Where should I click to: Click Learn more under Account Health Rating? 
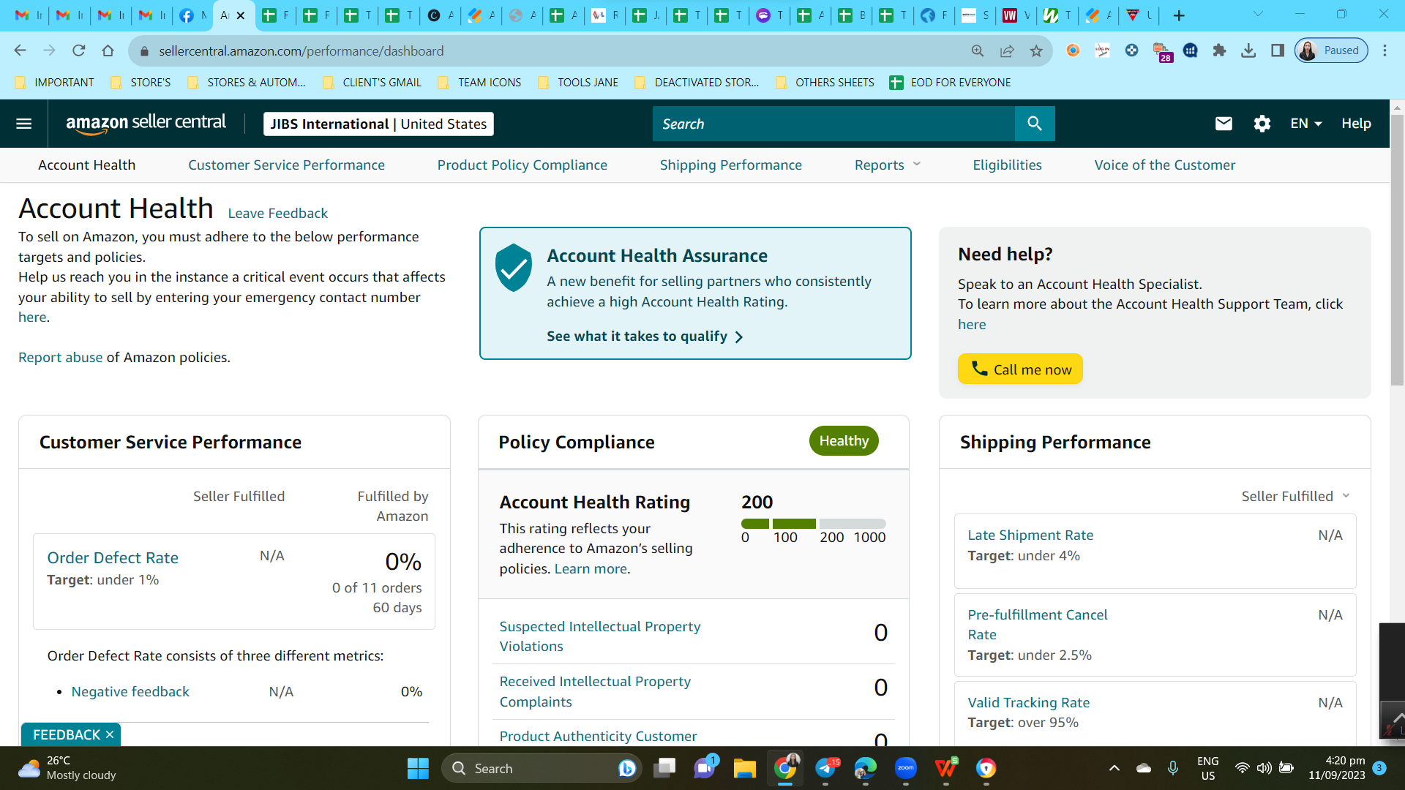[591, 568]
